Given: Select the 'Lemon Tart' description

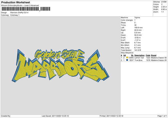Looking at the screenshot, I should pyautogui.click(x=139, y=58).
